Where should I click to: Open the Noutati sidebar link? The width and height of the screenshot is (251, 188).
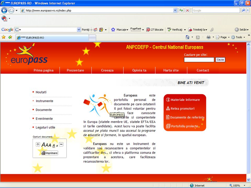pos(41,92)
